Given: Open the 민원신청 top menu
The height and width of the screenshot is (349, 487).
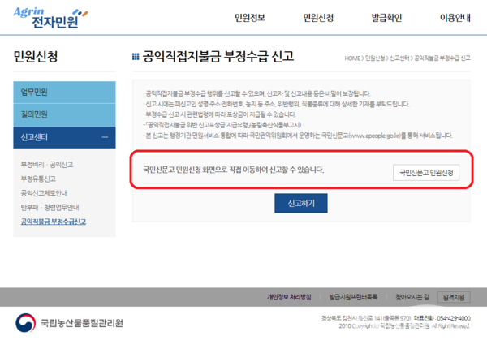Looking at the screenshot, I should click(x=318, y=18).
